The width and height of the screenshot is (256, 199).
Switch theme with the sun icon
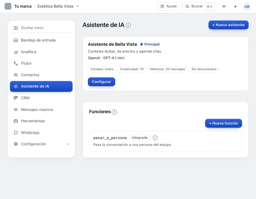pyautogui.click(x=235, y=6)
